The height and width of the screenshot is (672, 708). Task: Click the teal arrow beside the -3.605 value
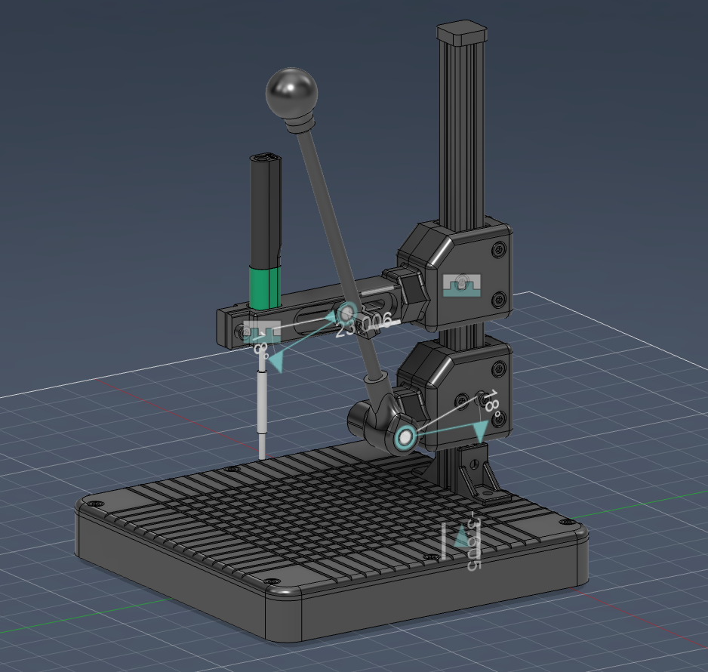pos(461,537)
